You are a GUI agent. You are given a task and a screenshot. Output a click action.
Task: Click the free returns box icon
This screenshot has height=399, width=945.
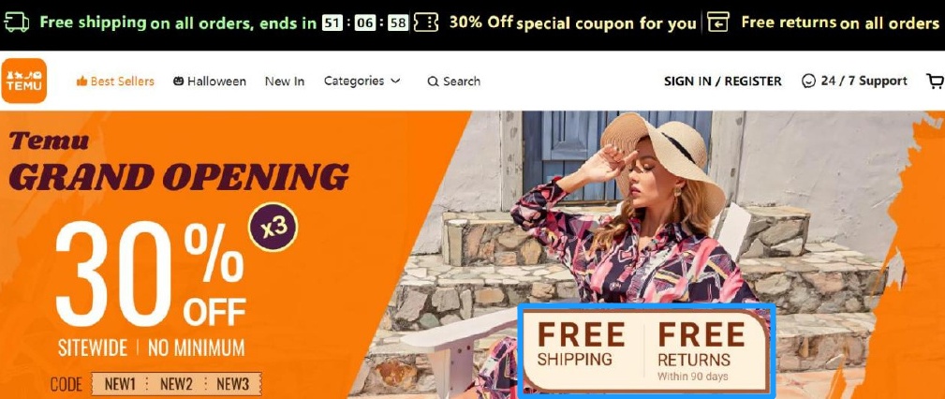point(717,22)
